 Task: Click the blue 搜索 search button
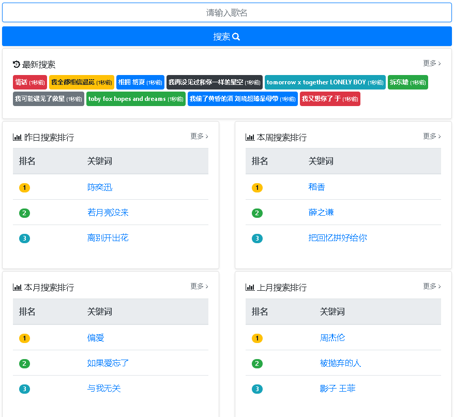click(227, 37)
